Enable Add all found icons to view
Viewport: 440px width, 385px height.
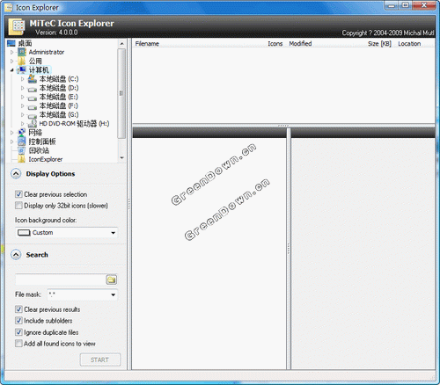click(18, 344)
